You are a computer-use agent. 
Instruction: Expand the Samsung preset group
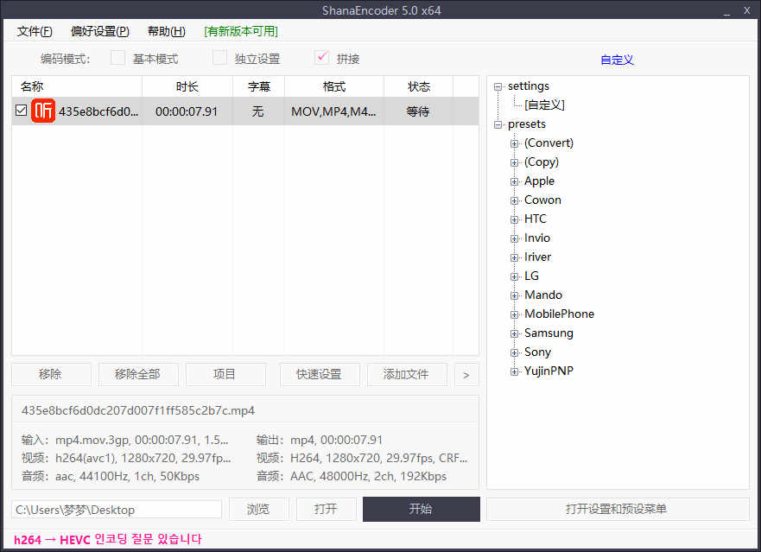click(515, 333)
